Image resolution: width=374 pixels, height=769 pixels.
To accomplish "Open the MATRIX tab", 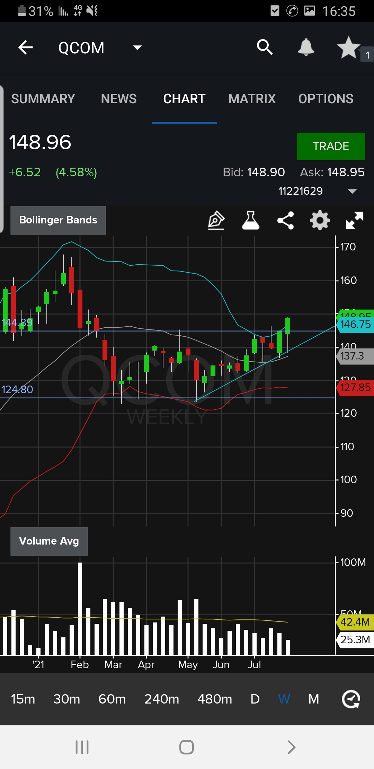I will pos(252,99).
